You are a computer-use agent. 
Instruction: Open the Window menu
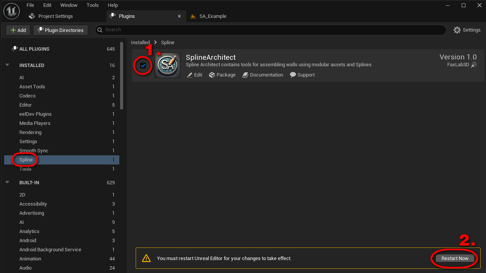point(69,5)
